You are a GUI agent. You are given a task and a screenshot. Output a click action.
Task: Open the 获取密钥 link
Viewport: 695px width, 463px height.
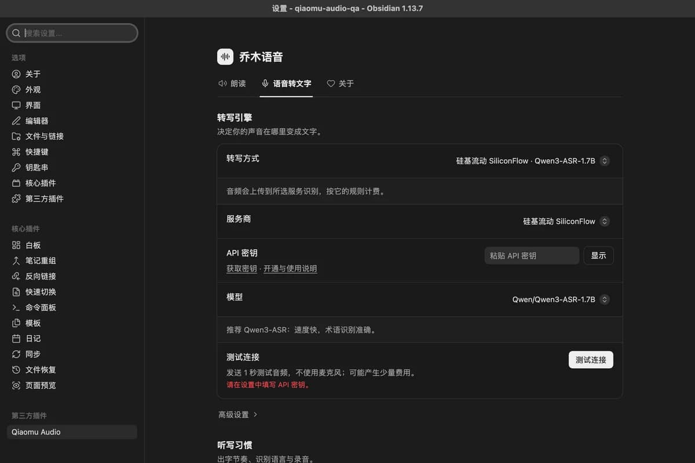(242, 269)
